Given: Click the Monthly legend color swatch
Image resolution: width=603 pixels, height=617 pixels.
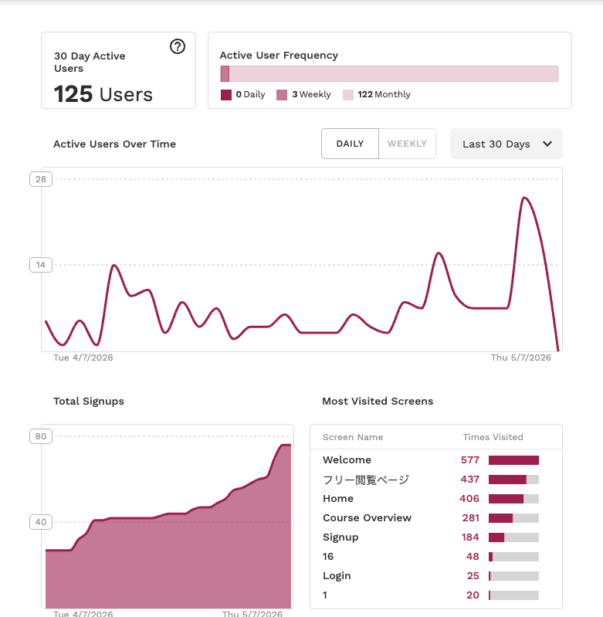Looking at the screenshot, I should (348, 95).
